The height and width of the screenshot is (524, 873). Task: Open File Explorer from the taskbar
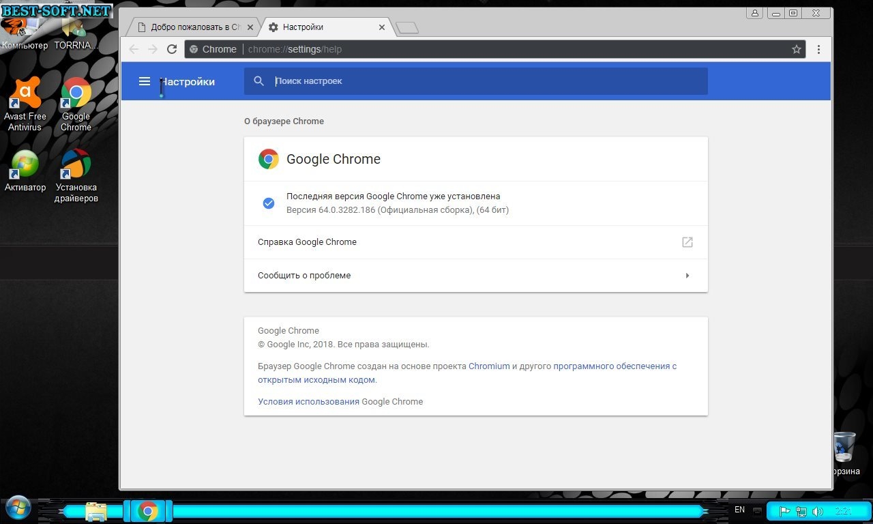[x=96, y=511]
